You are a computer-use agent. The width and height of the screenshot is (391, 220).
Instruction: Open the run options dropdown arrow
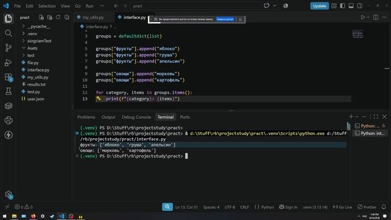[368, 18]
